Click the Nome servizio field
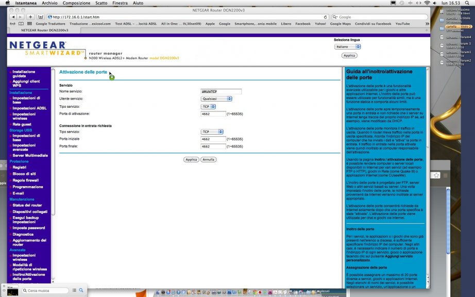 [x=221, y=92]
